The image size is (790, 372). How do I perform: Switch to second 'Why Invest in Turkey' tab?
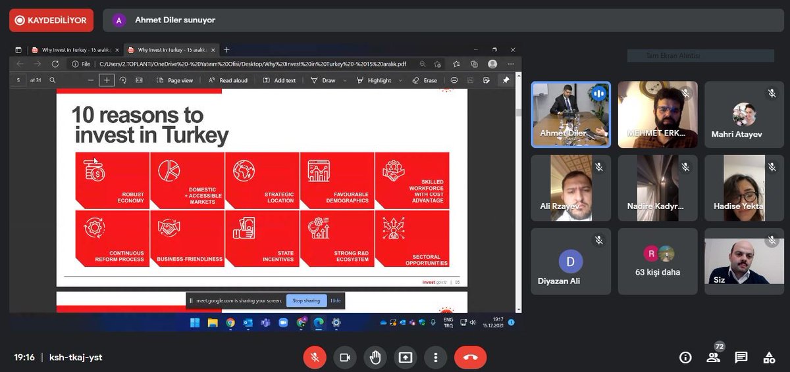[170, 50]
